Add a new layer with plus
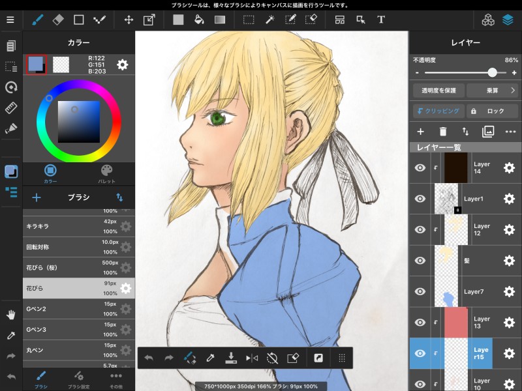This screenshot has width=522, height=391. 420,132
